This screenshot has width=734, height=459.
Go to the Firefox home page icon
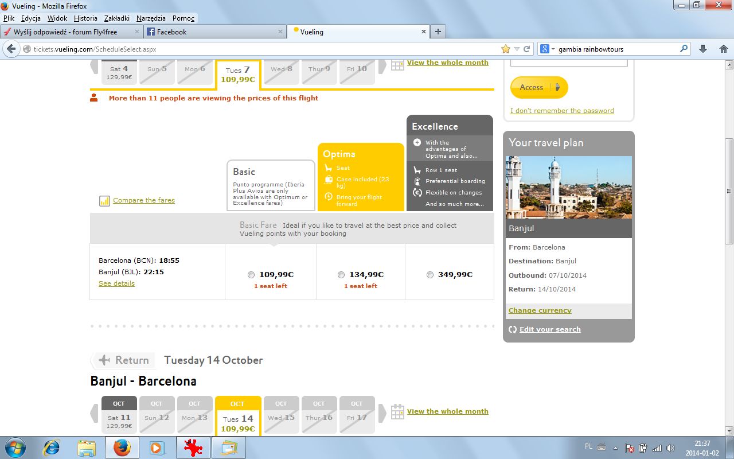(723, 49)
